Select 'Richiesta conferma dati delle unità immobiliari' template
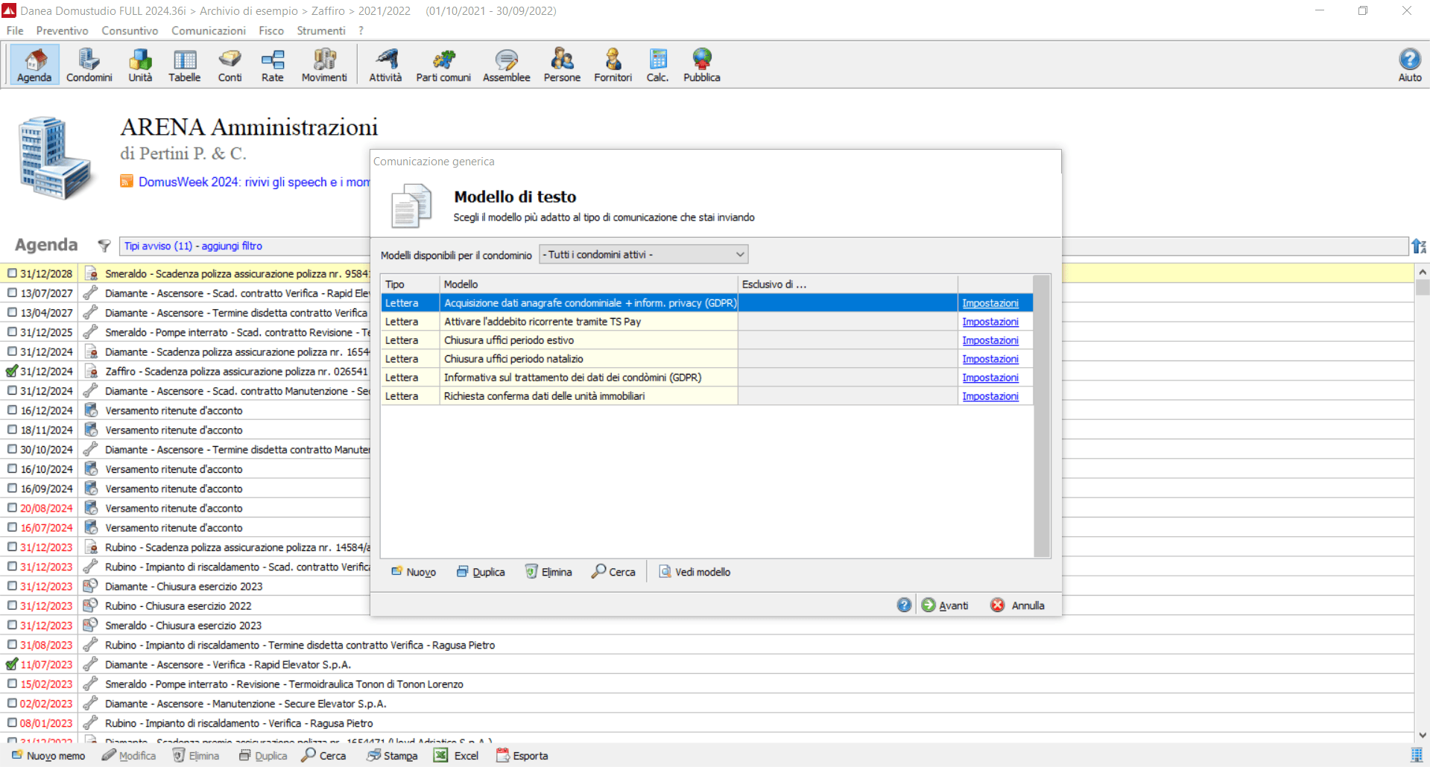Viewport: 1430px width, 767px height. [x=544, y=396]
